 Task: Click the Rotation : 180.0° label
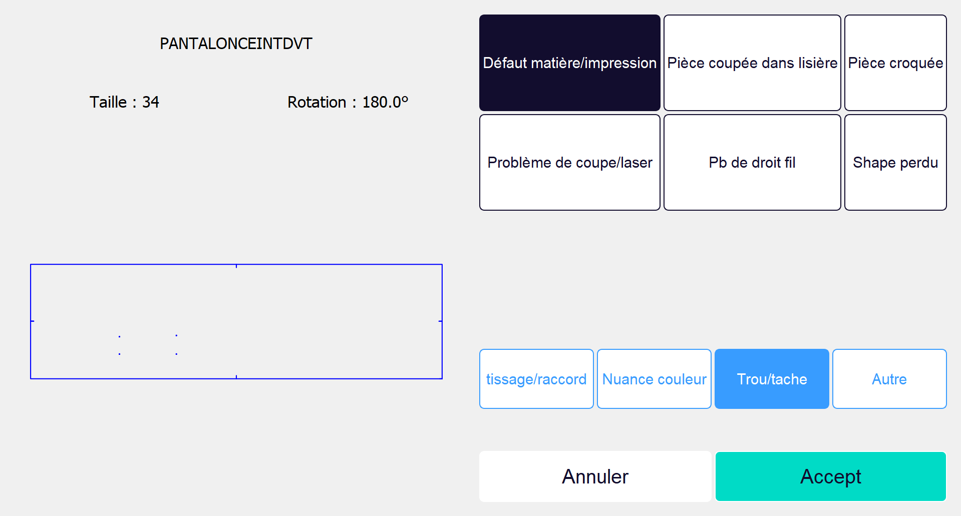(x=348, y=102)
